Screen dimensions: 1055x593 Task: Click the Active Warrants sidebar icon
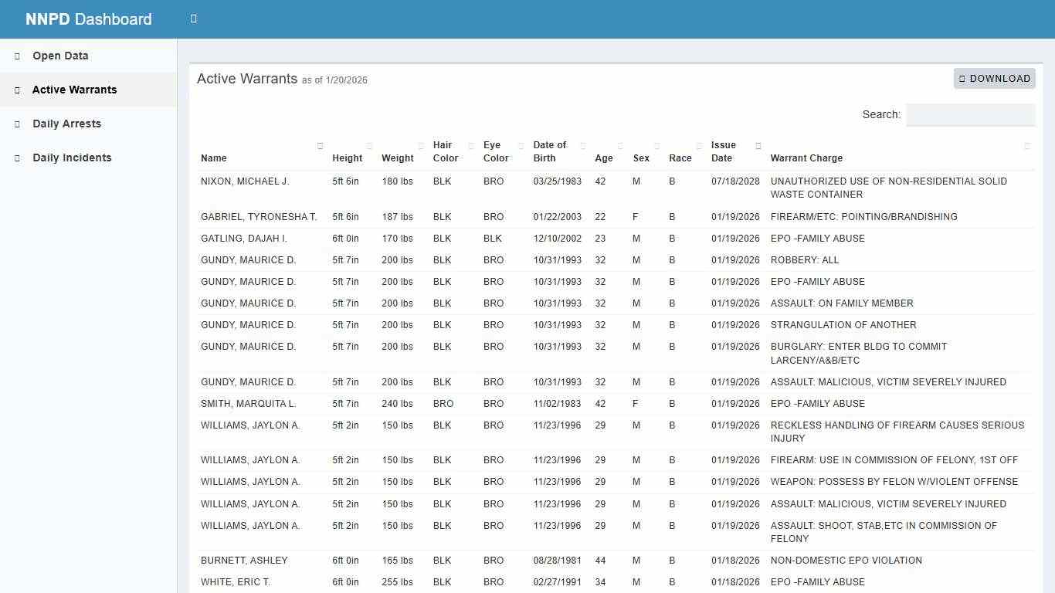(17, 90)
